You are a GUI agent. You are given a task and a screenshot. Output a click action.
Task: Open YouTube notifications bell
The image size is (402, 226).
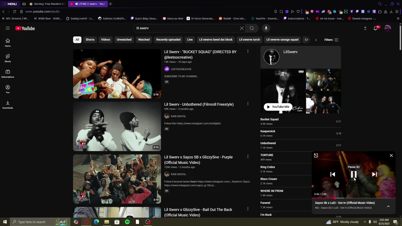click(x=376, y=28)
